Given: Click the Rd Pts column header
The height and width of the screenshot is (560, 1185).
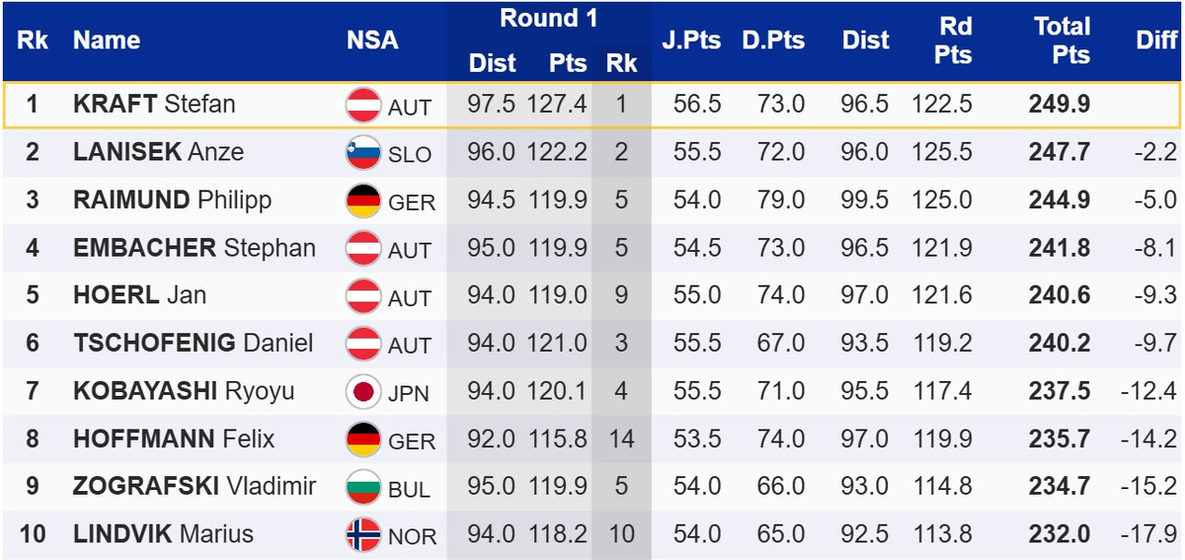Looking at the screenshot, I should [955, 40].
